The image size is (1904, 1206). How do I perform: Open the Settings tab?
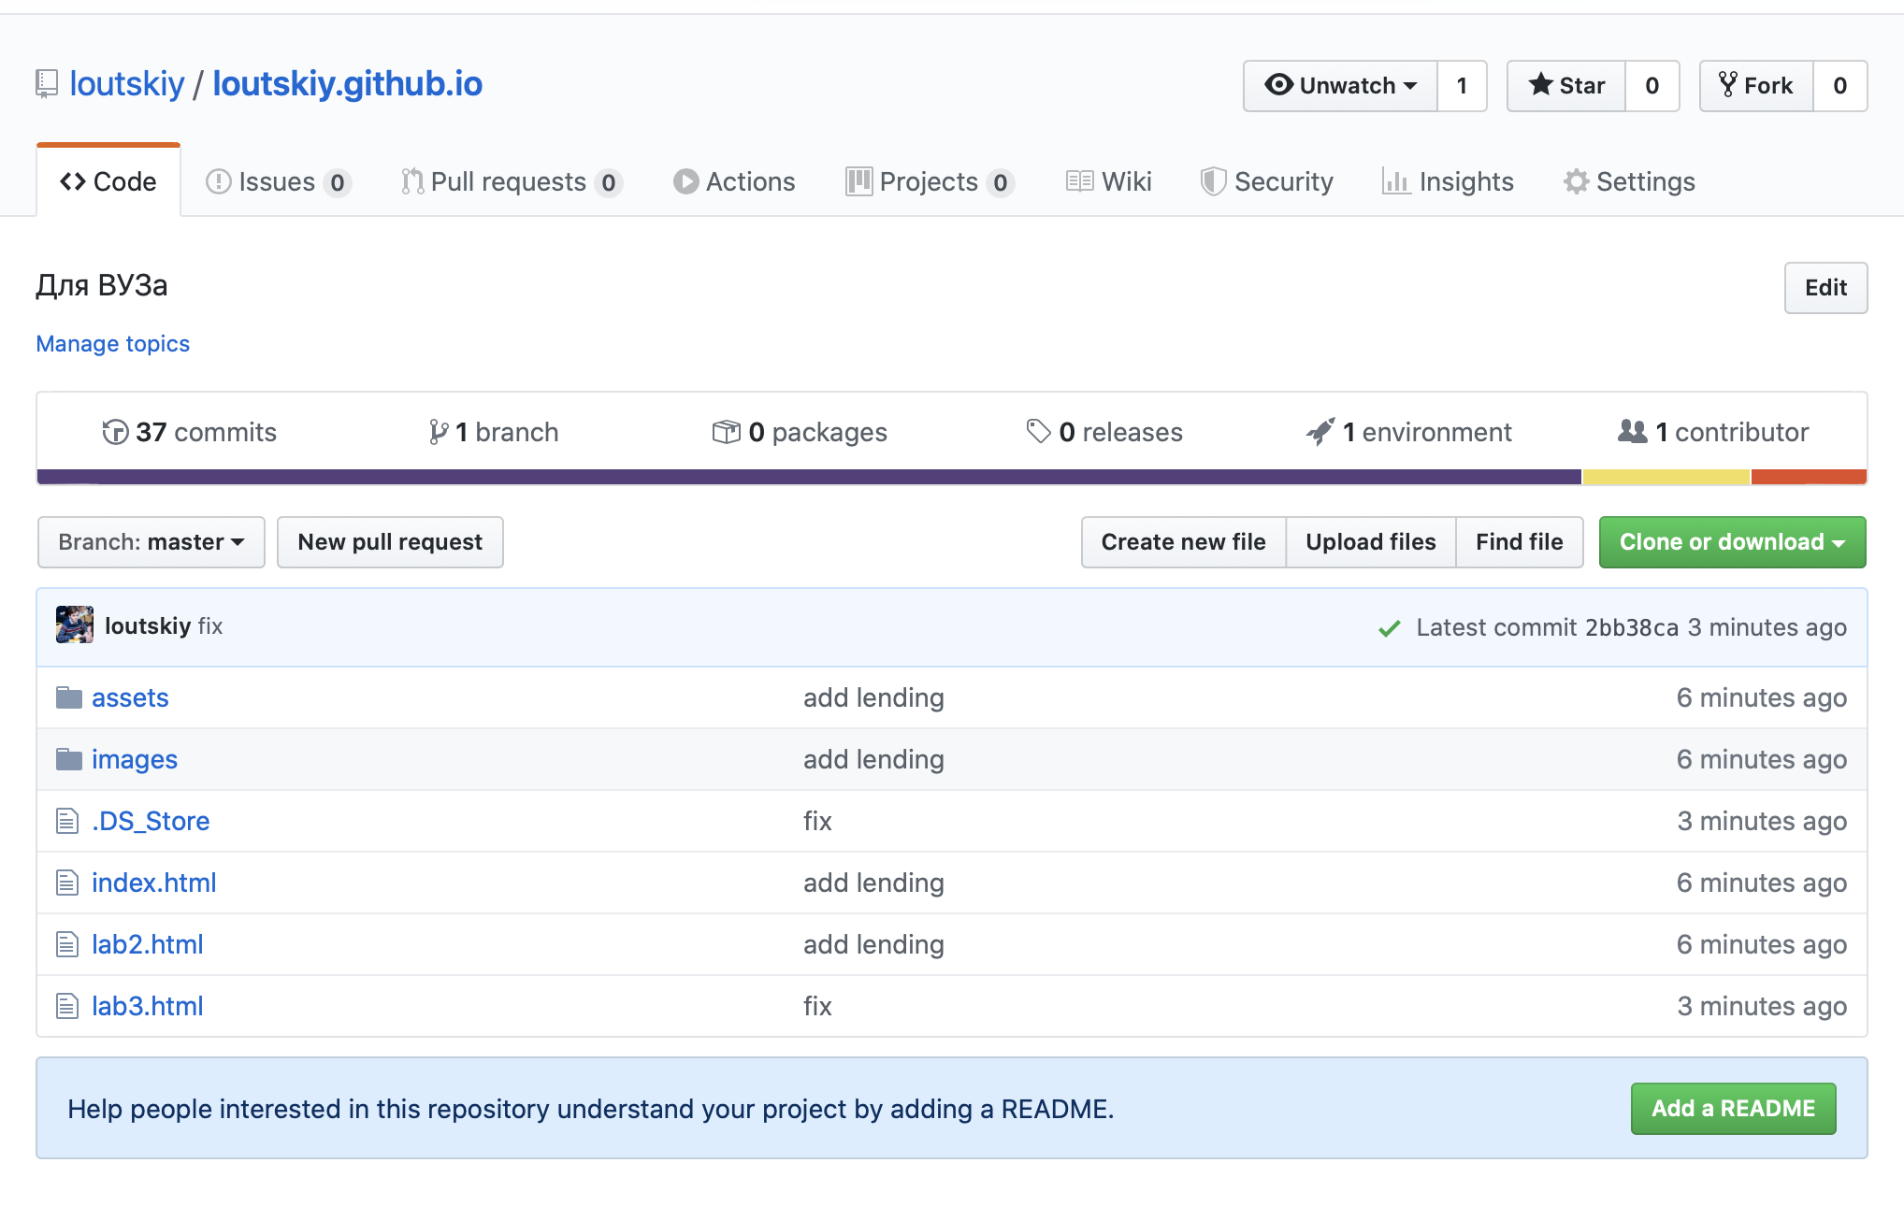(1629, 181)
